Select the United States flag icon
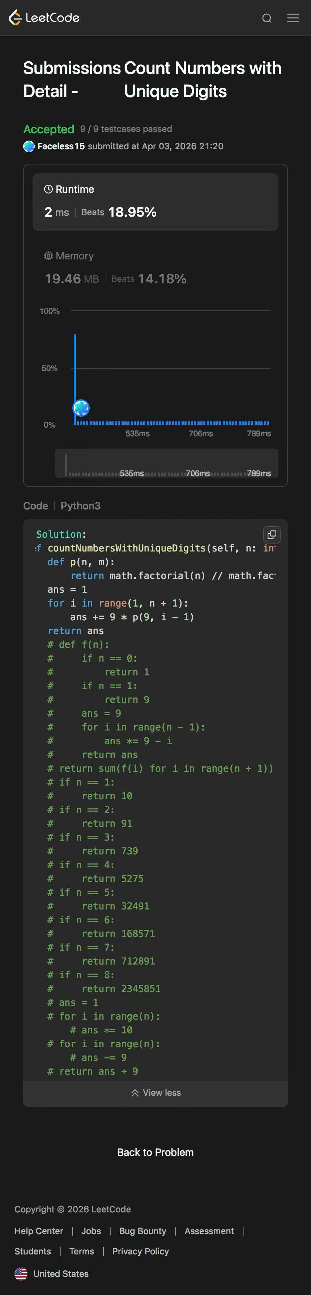The image size is (311, 1295). point(21,1273)
